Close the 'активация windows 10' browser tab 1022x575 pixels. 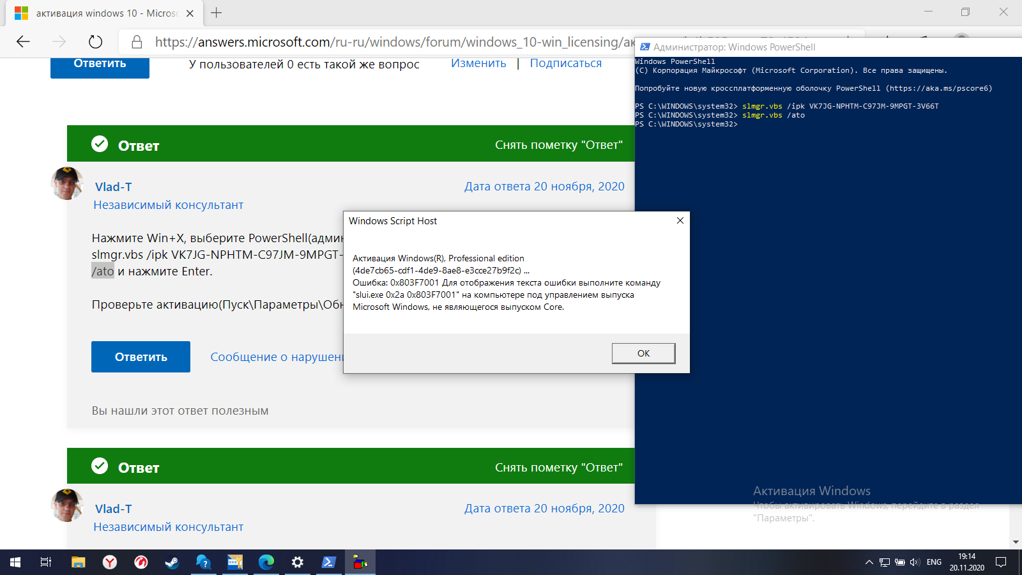tap(190, 13)
